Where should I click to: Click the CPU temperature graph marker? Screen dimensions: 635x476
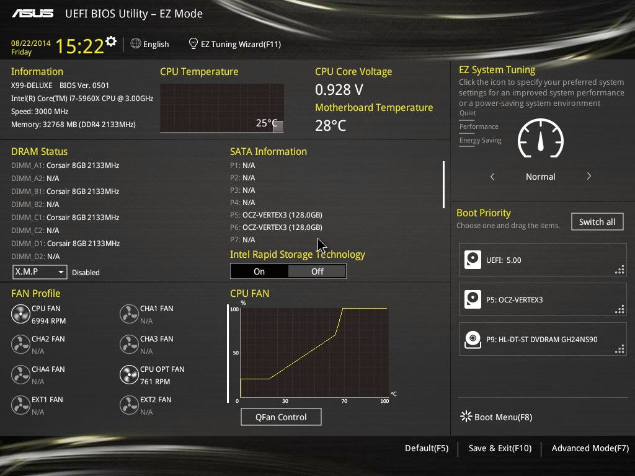[x=278, y=126]
